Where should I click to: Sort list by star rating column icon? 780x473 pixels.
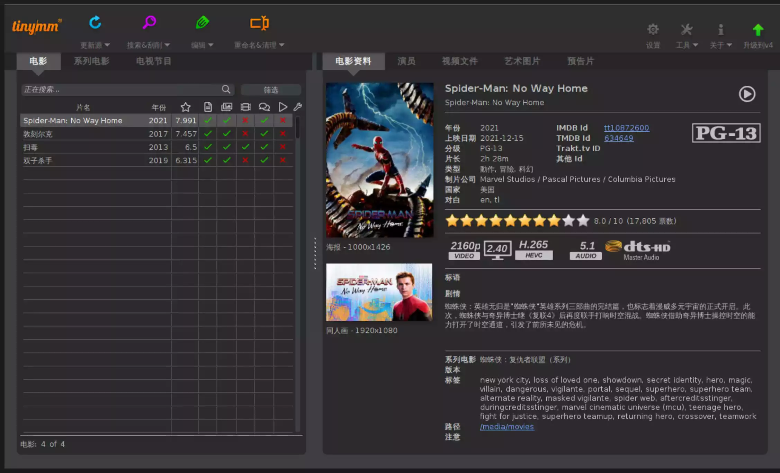point(186,107)
